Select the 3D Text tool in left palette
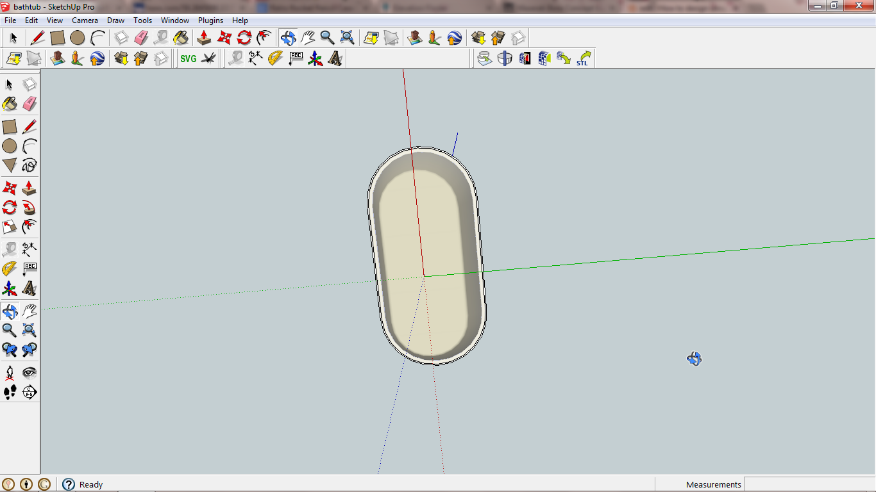The image size is (876, 492). [29, 289]
